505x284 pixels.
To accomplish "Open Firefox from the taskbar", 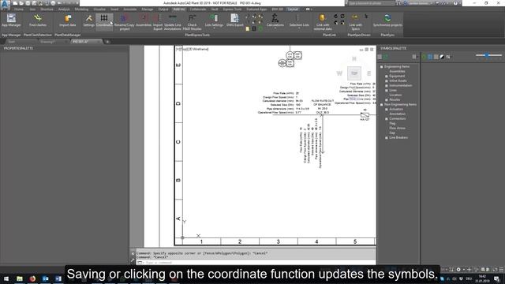I will tap(32, 278).
